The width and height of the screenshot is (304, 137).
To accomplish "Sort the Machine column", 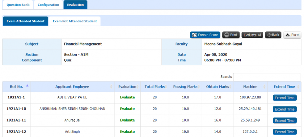I will (x=264, y=87).
